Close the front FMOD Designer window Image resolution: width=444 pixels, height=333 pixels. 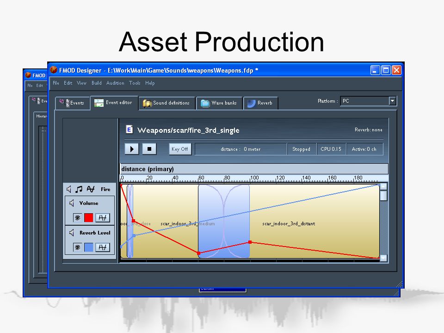point(396,70)
